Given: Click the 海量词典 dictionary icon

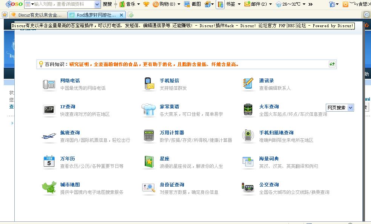Looking at the screenshot, I should coord(248,161).
